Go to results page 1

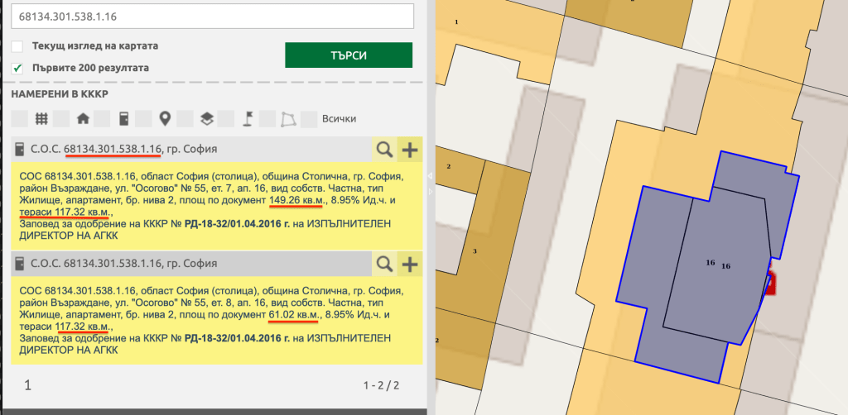[28, 385]
